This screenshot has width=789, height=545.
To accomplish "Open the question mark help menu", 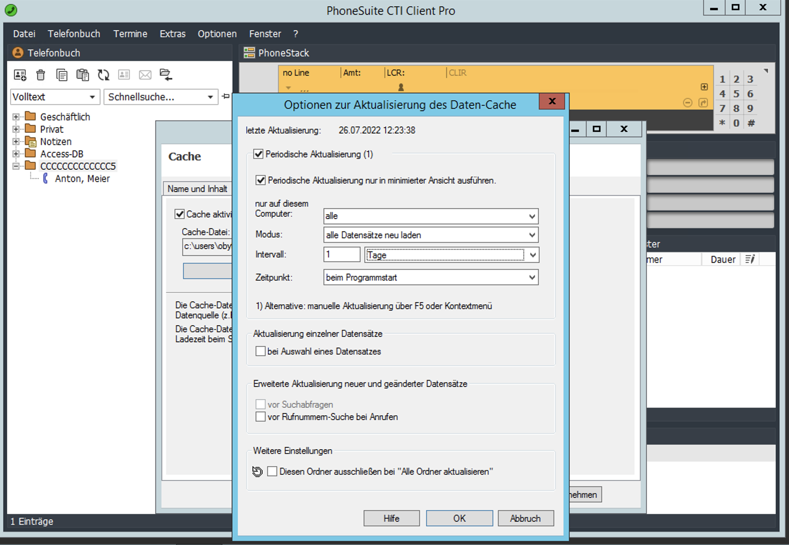I will click(296, 34).
